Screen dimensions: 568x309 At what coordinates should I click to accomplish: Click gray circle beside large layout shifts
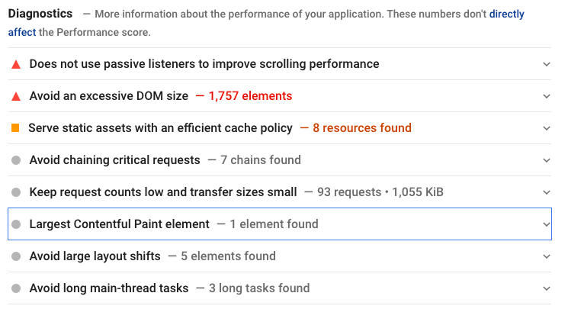click(x=16, y=256)
